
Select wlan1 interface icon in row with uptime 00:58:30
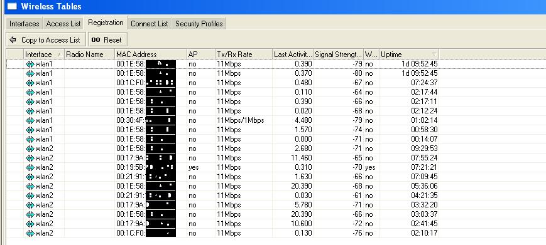(x=30, y=130)
